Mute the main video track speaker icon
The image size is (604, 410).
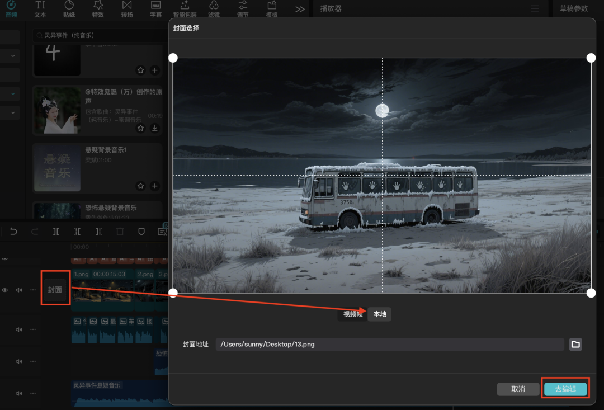tap(19, 290)
